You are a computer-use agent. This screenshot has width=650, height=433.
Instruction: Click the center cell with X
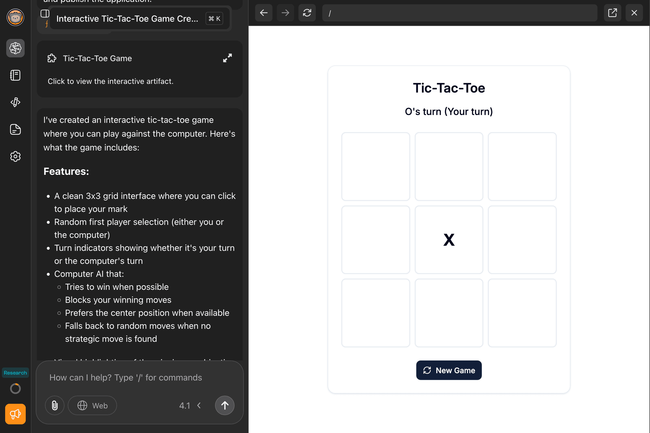(x=449, y=240)
